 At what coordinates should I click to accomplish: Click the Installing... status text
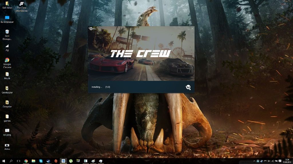tap(97, 87)
